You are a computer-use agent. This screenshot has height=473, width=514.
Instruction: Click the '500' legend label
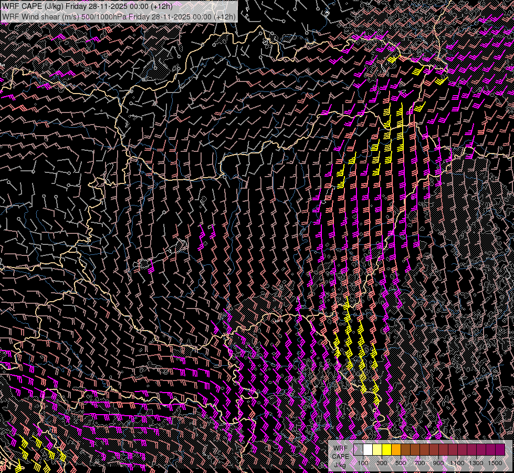(401, 463)
